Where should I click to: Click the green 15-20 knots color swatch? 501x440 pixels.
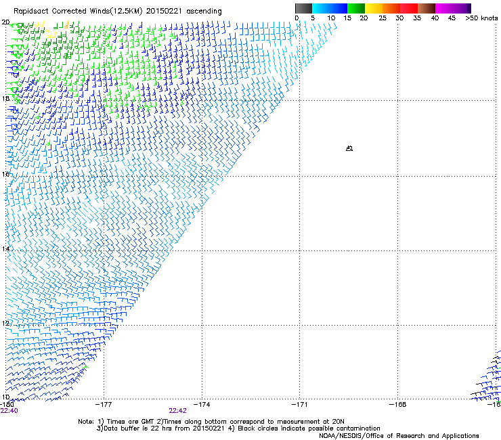[x=356, y=8]
